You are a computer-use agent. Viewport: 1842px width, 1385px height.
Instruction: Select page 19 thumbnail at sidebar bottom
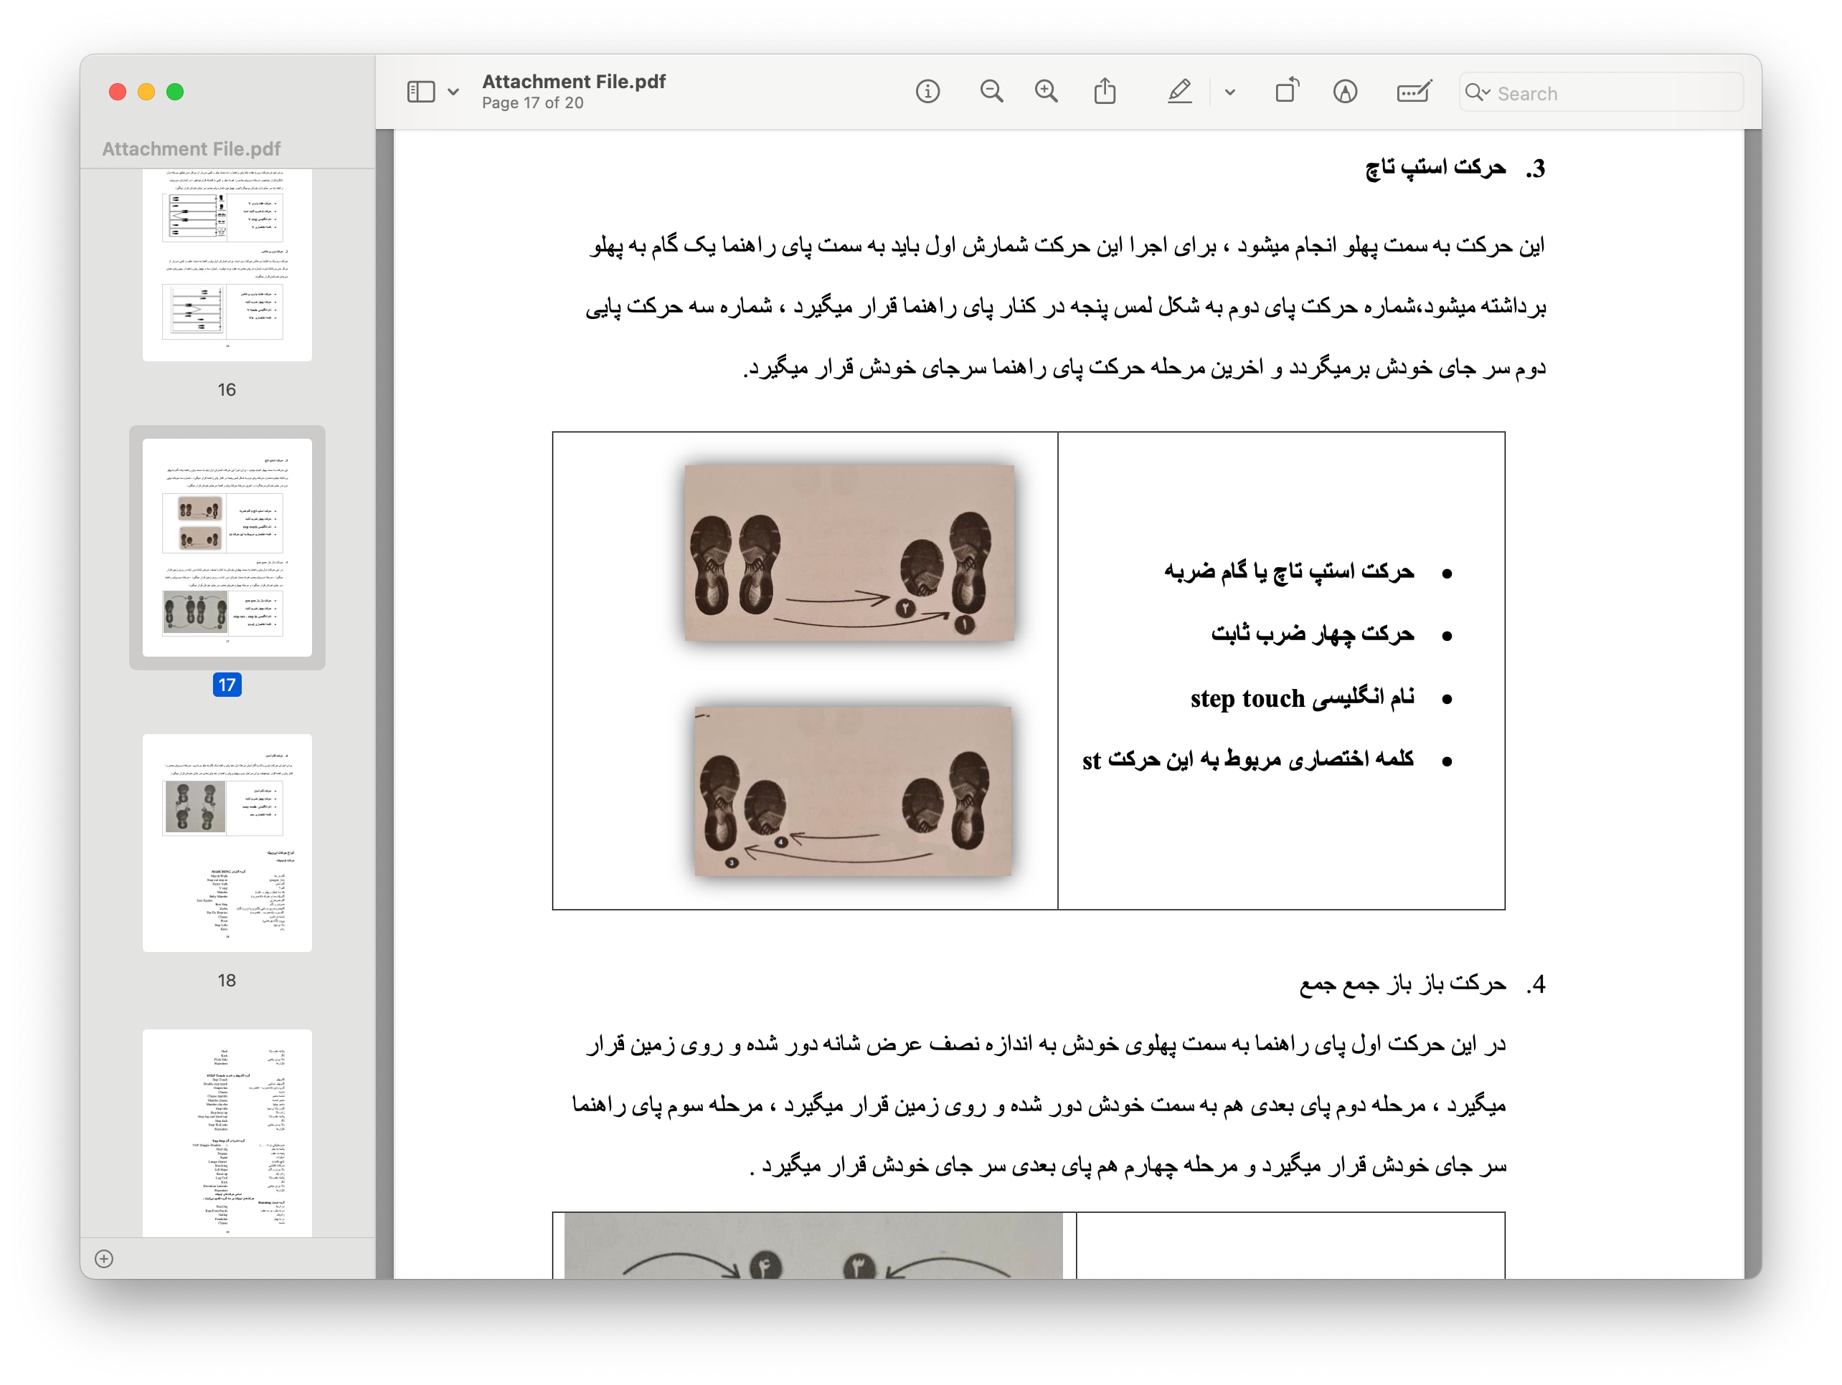pyautogui.click(x=227, y=1133)
